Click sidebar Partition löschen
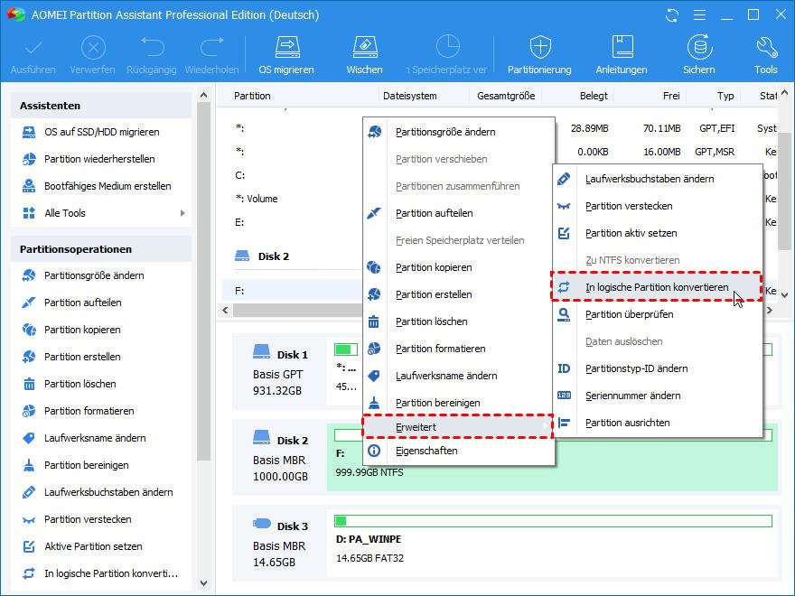Screen dimensions: 795x596 tap(101, 384)
